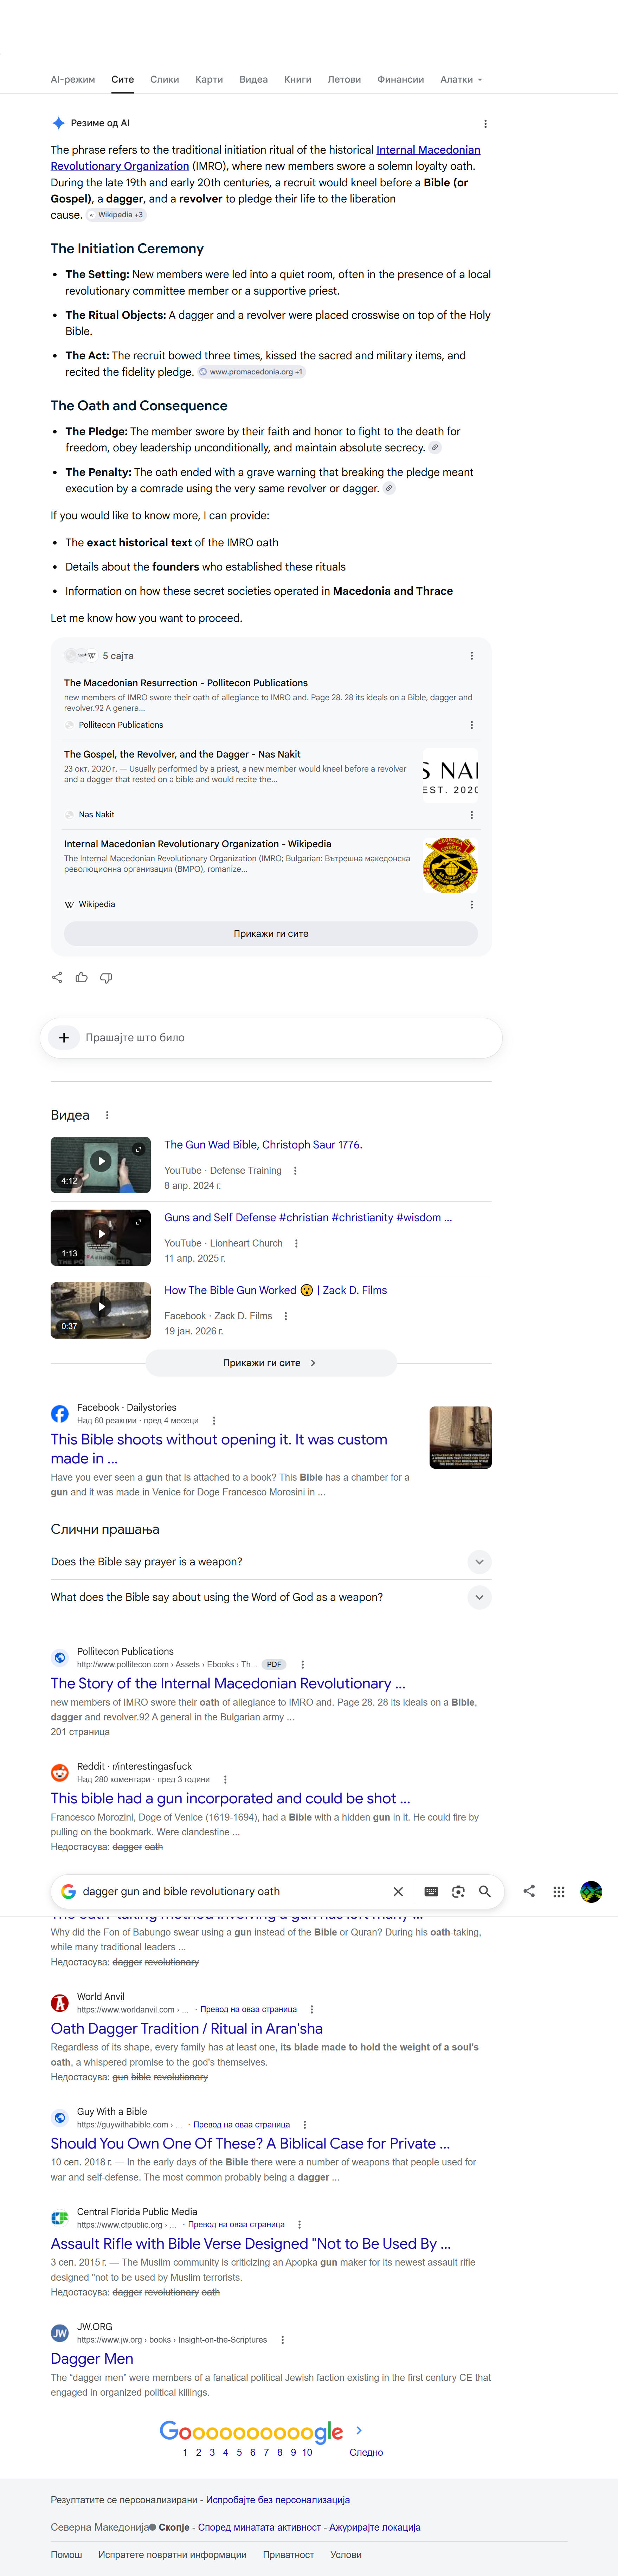The height and width of the screenshot is (2576, 618).
Task: Open options for the Central Florida Public Media result
Action: click(x=300, y=2225)
